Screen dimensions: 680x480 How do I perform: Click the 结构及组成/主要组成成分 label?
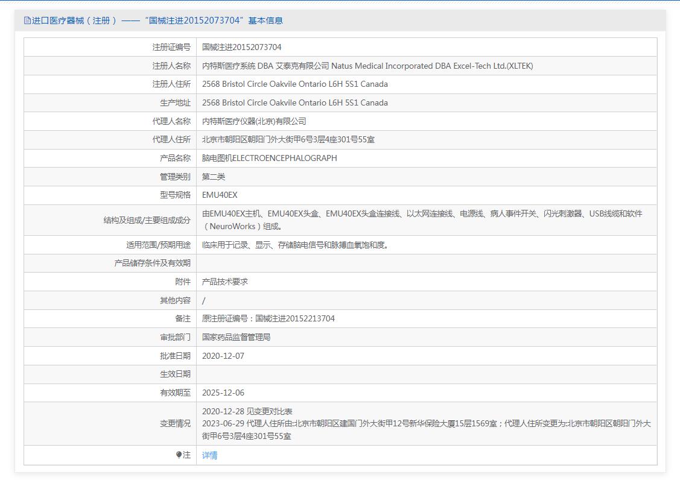(x=147, y=220)
